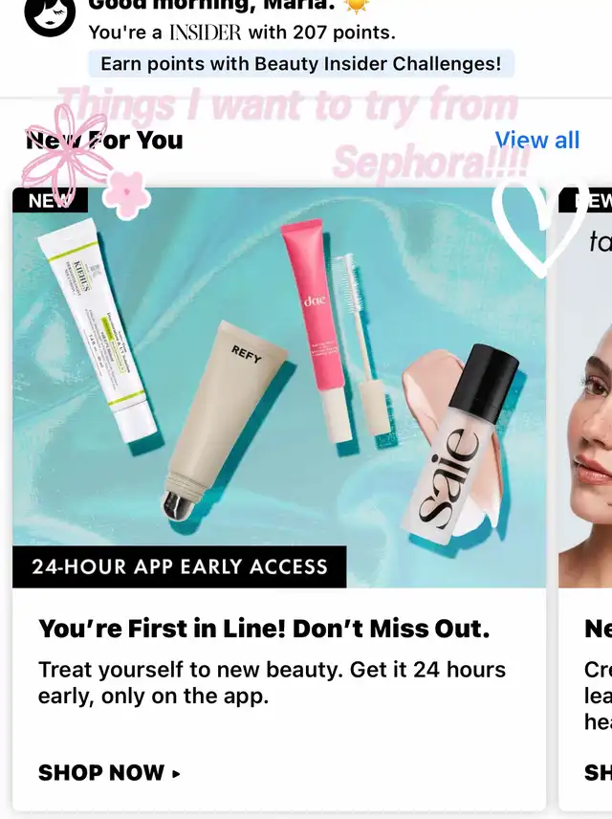Open the partially visible second promo card
Screen dimensions: 612x819
tap(585, 498)
